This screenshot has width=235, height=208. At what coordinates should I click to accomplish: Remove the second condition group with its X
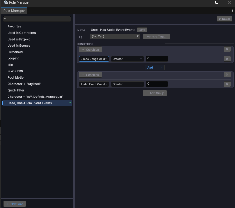click(x=227, y=74)
